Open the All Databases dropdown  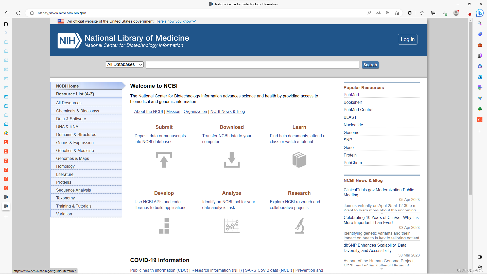tap(125, 64)
